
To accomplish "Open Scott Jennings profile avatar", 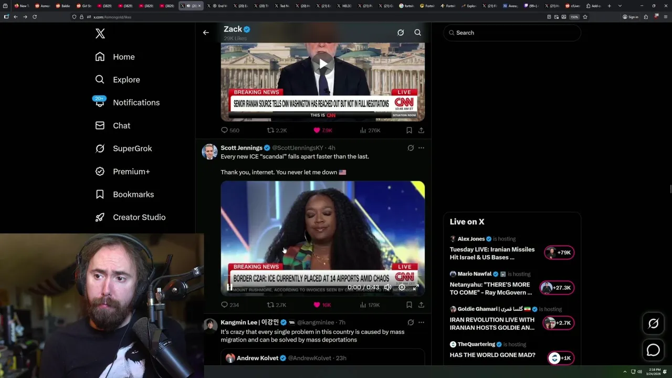I will click(x=209, y=152).
